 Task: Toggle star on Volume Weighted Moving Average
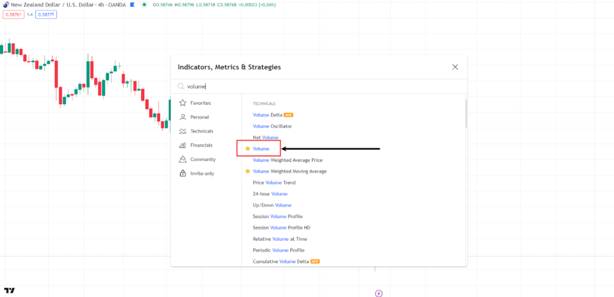[x=248, y=171]
